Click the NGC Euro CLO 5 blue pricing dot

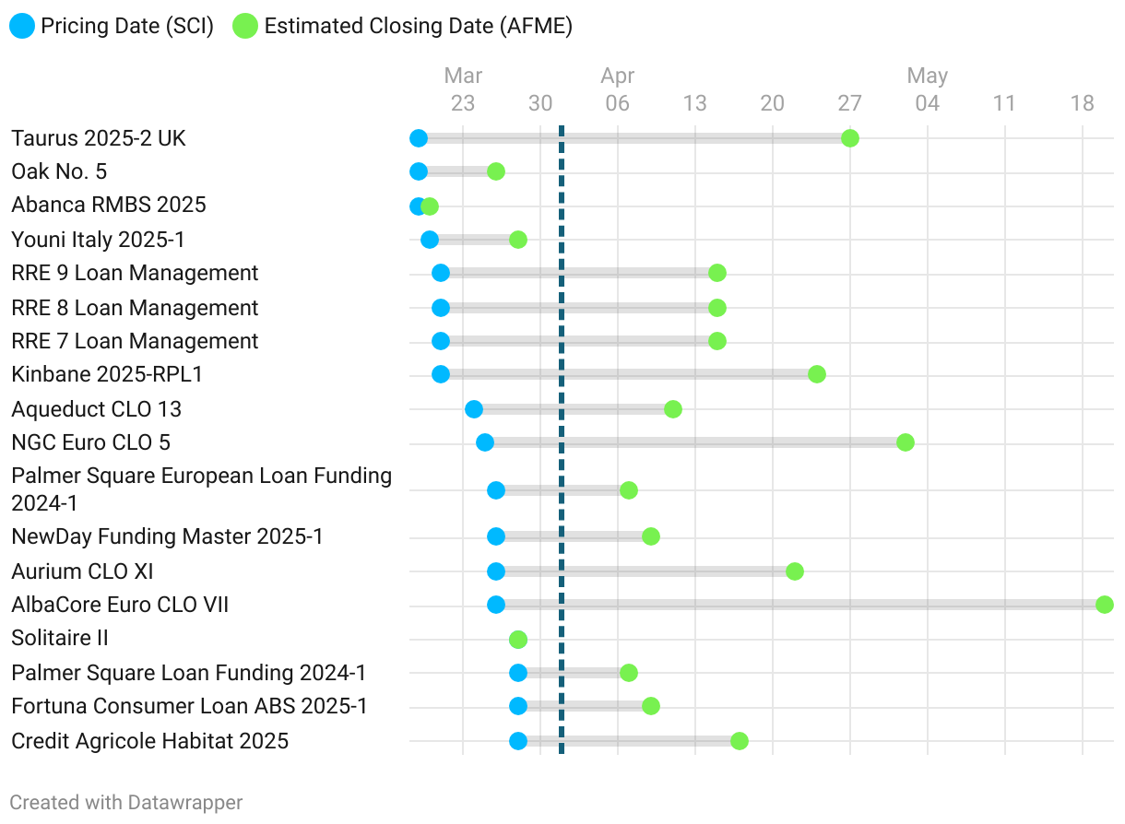coord(485,442)
